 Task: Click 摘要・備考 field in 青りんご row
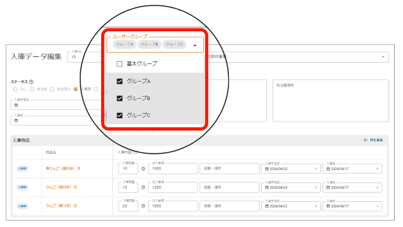pyautogui.click(x=229, y=169)
